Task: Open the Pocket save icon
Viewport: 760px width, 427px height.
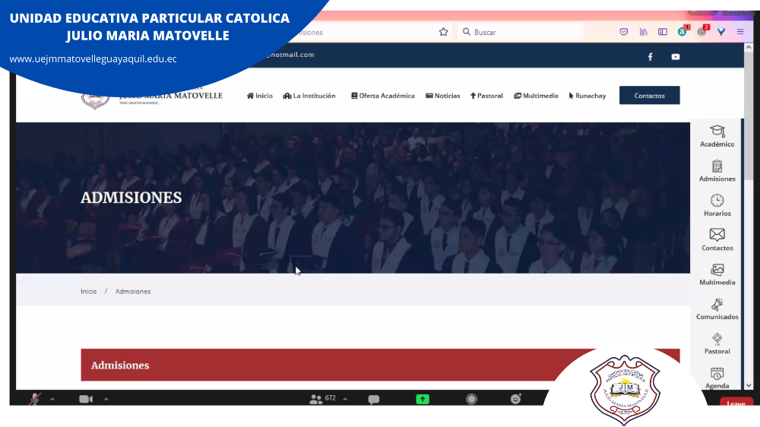Action: [x=624, y=32]
